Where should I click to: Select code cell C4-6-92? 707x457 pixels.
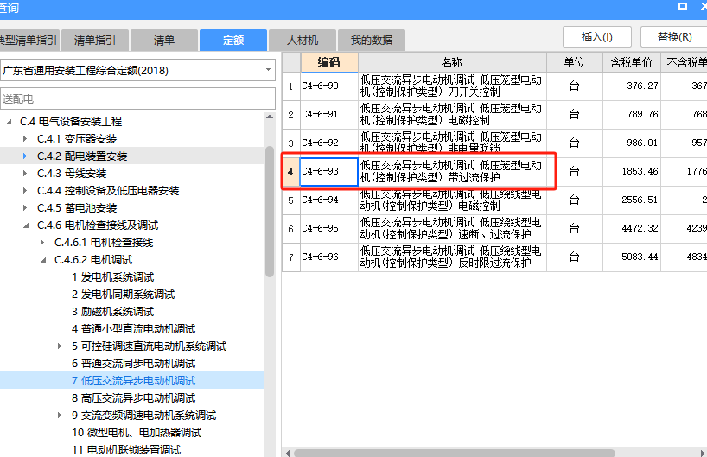(329, 143)
